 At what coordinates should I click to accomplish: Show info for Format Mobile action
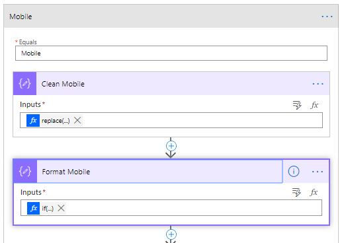294,171
